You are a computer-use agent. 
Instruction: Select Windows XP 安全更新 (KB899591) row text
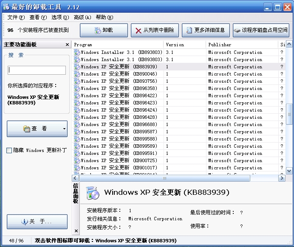click(x=119, y=153)
